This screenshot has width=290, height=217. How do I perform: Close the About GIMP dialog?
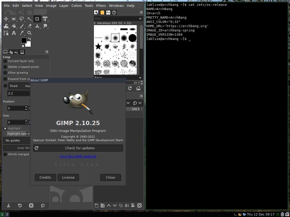111,177
